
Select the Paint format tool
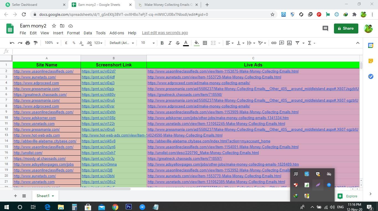(x=35, y=43)
